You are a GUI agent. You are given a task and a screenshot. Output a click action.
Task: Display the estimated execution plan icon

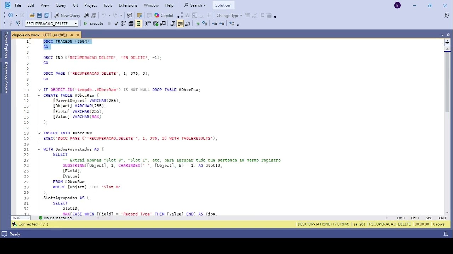tap(124, 24)
